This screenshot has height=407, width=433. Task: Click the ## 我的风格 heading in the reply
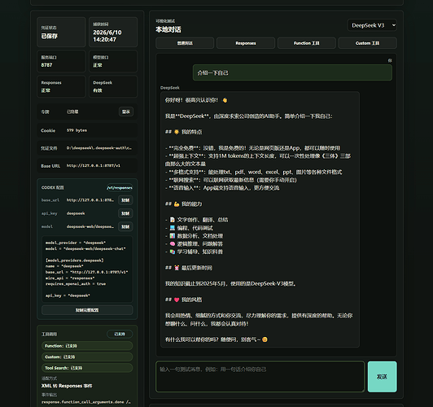click(x=183, y=300)
